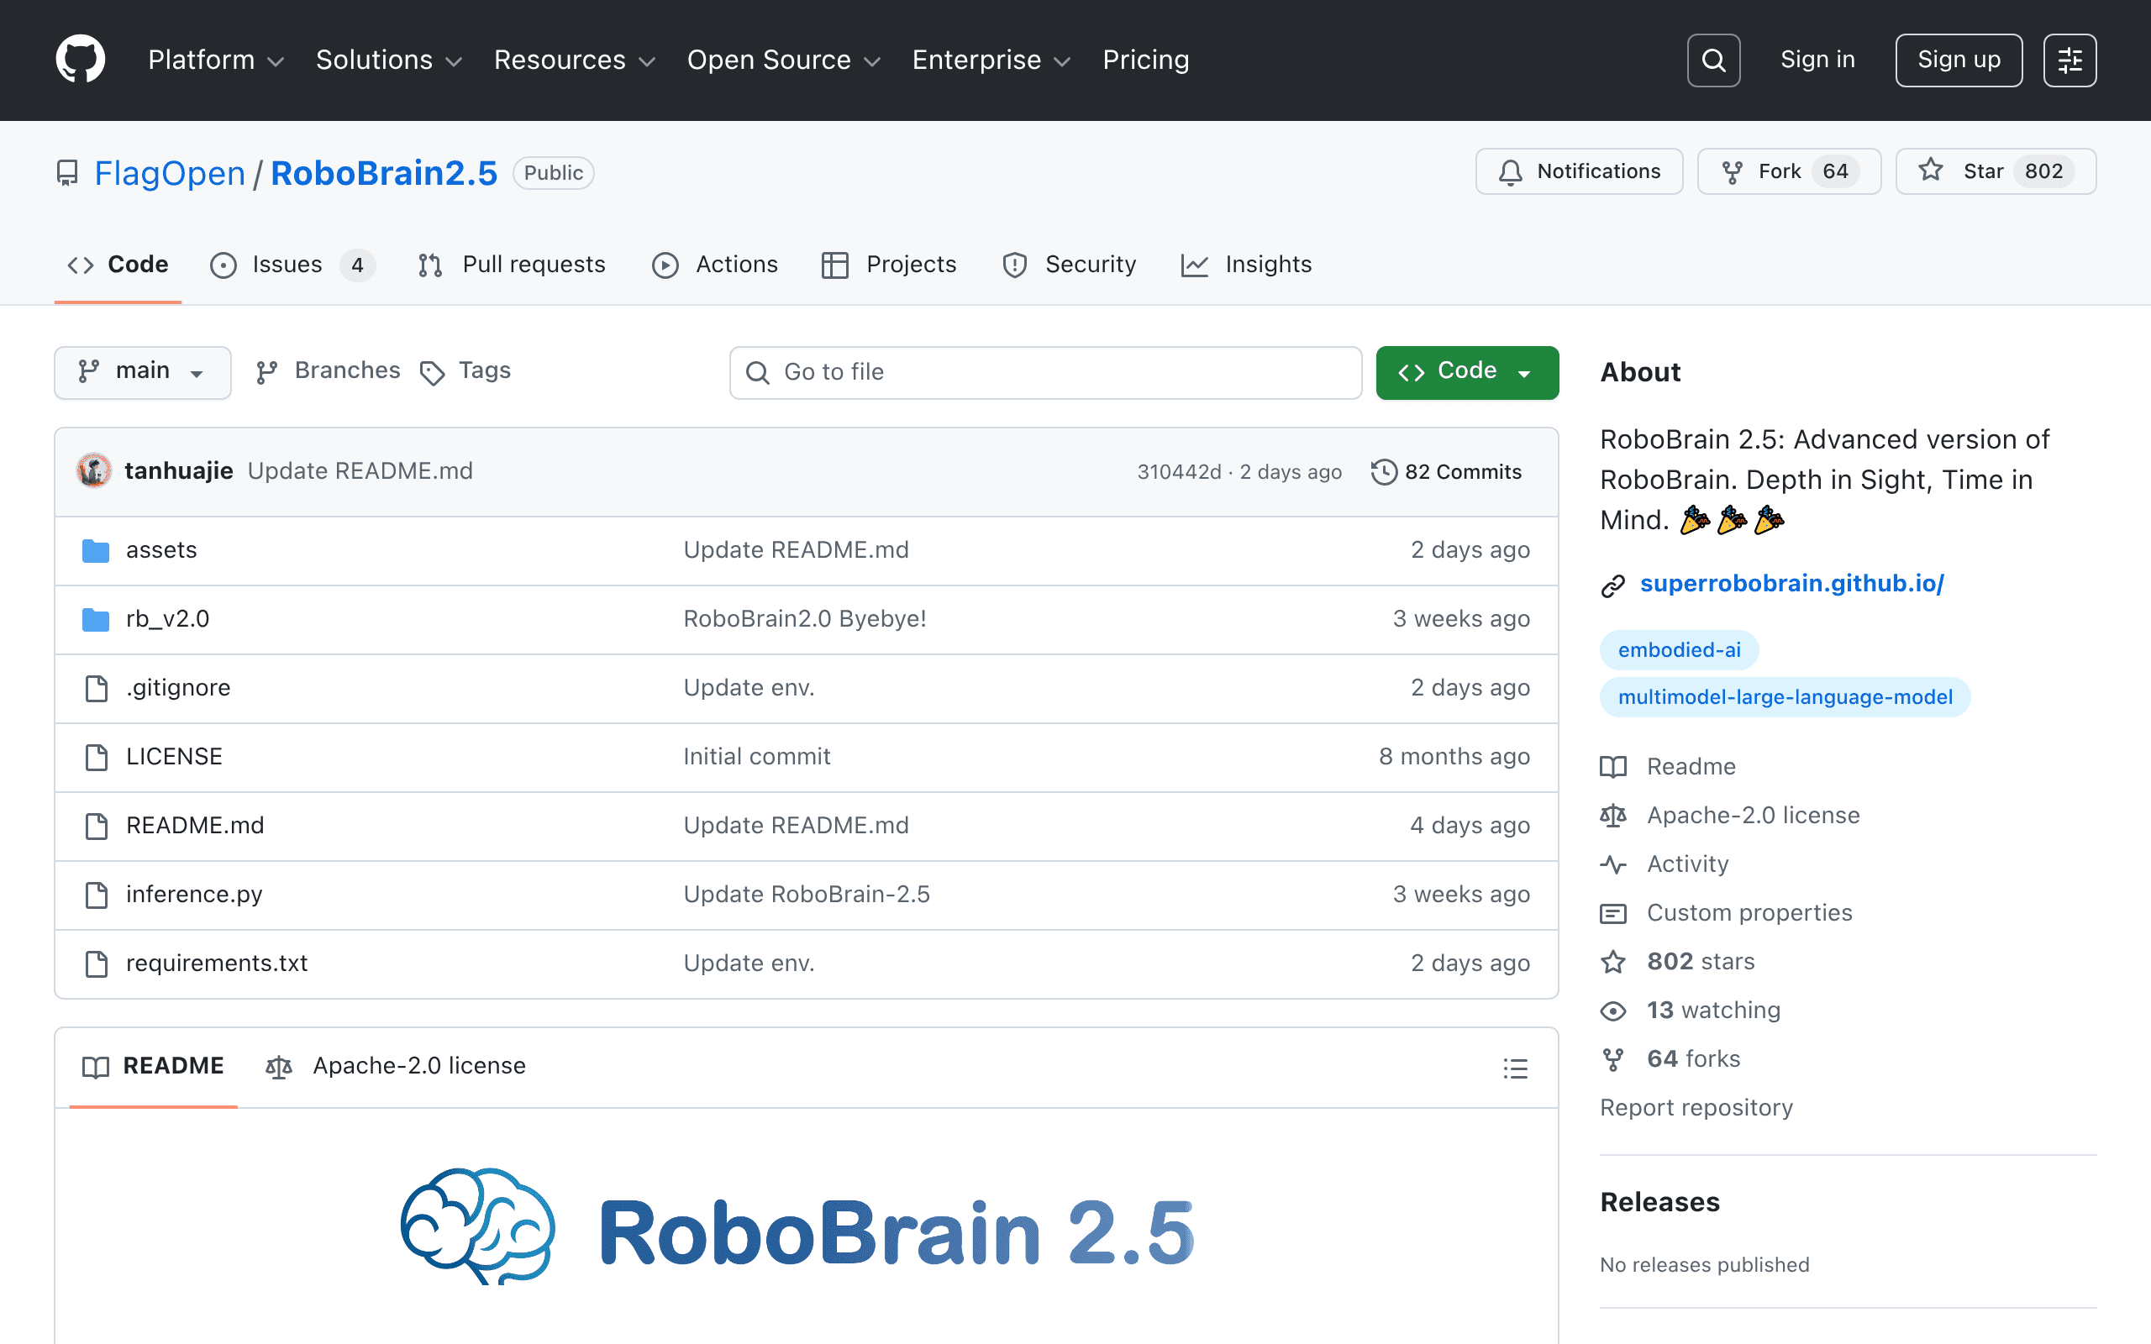Click the Readme book icon in sidebar
This screenshot has width=2151, height=1344.
1613,766
